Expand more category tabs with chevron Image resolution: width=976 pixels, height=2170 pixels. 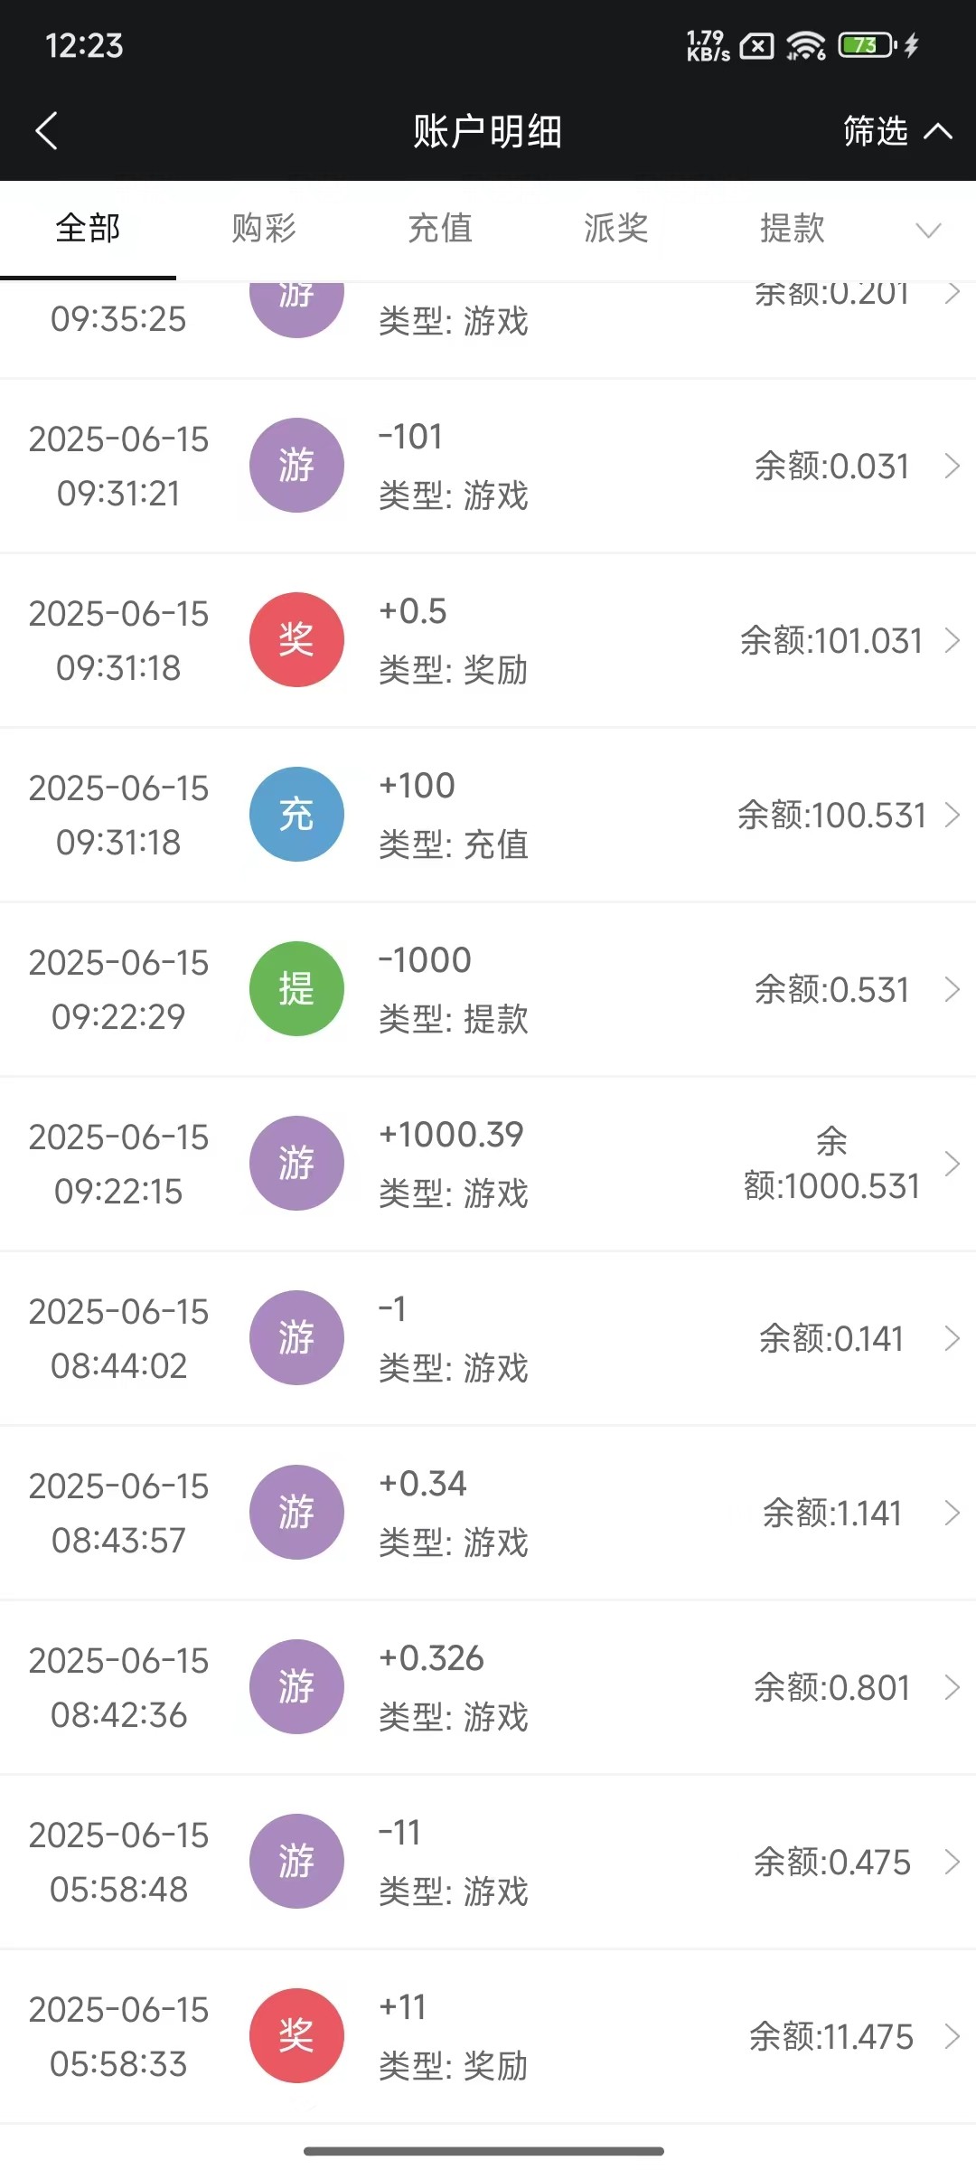(x=928, y=231)
